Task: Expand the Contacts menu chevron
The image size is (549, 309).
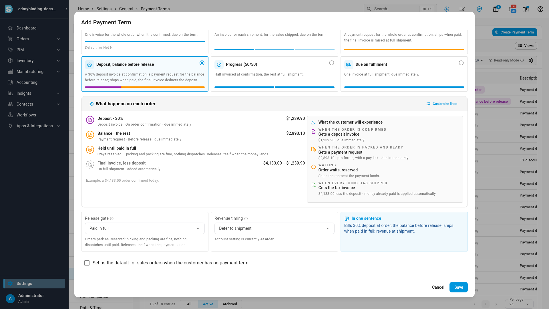Action: pyautogui.click(x=58, y=104)
